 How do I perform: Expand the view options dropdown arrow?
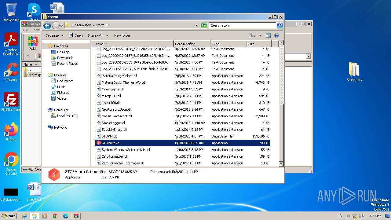[260, 35]
